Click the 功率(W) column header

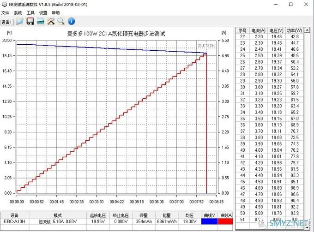pyautogui.click(x=295, y=30)
